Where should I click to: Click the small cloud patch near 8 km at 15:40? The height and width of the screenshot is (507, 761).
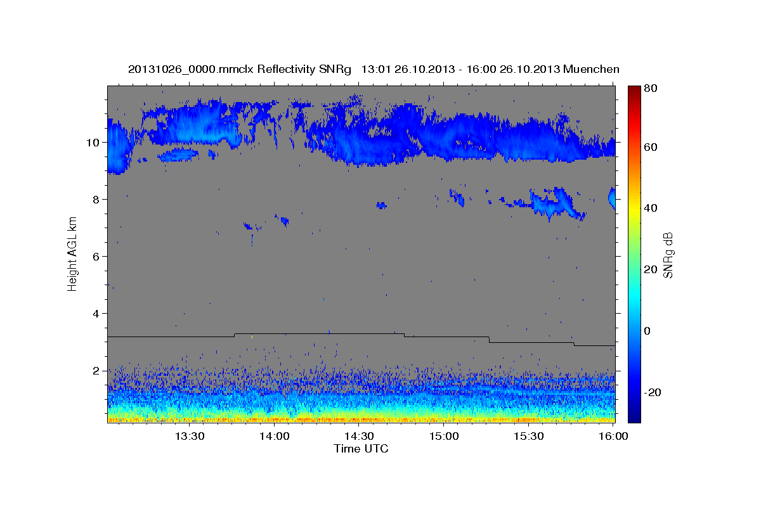click(556, 203)
